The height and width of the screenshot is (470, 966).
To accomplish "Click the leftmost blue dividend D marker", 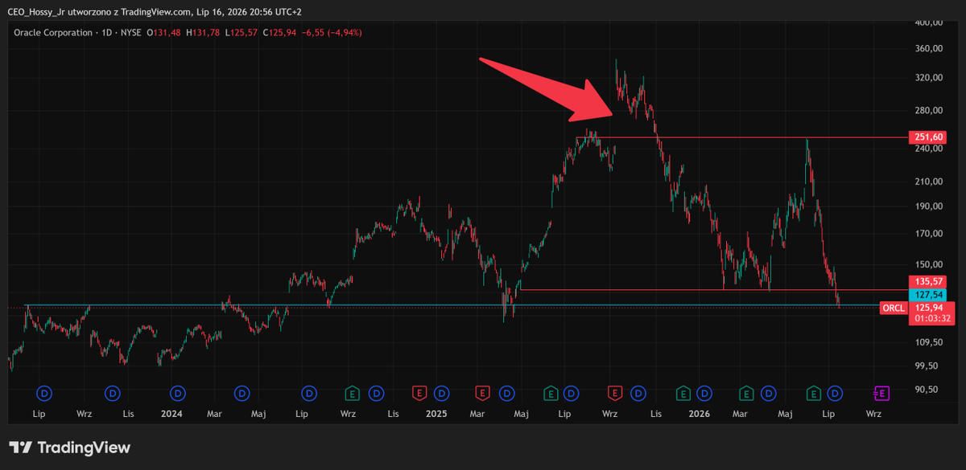I will click(45, 393).
